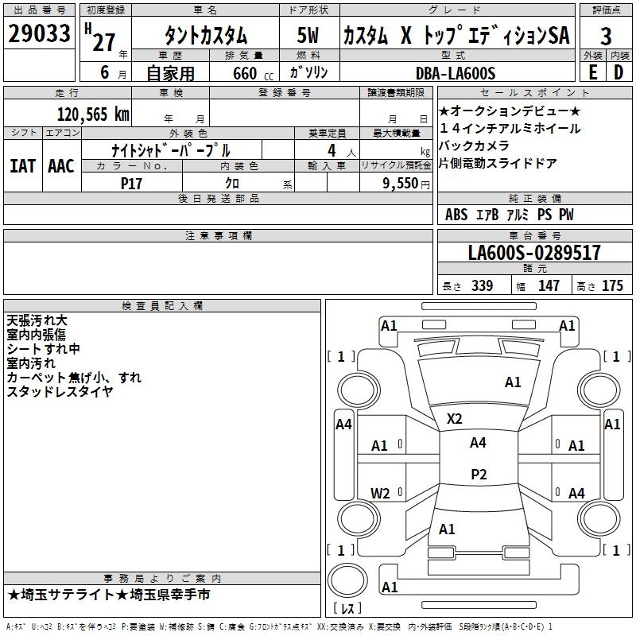Select inspector note 天張汚れ大
The height and width of the screenshot is (636, 636).
[37, 320]
